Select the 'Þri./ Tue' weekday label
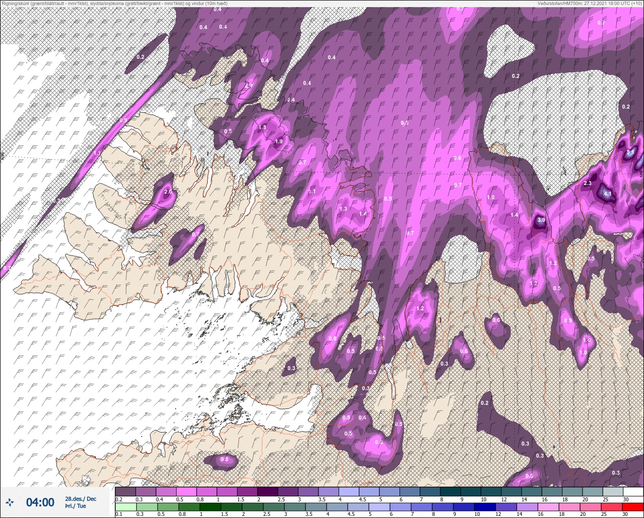This screenshot has width=644, height=518. [75, 506]
